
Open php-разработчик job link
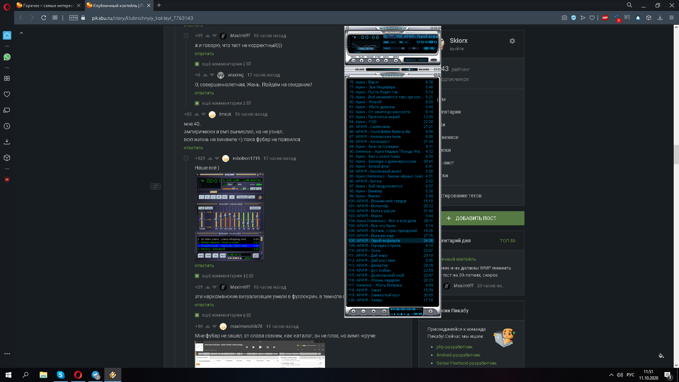(x=454, y=347)
